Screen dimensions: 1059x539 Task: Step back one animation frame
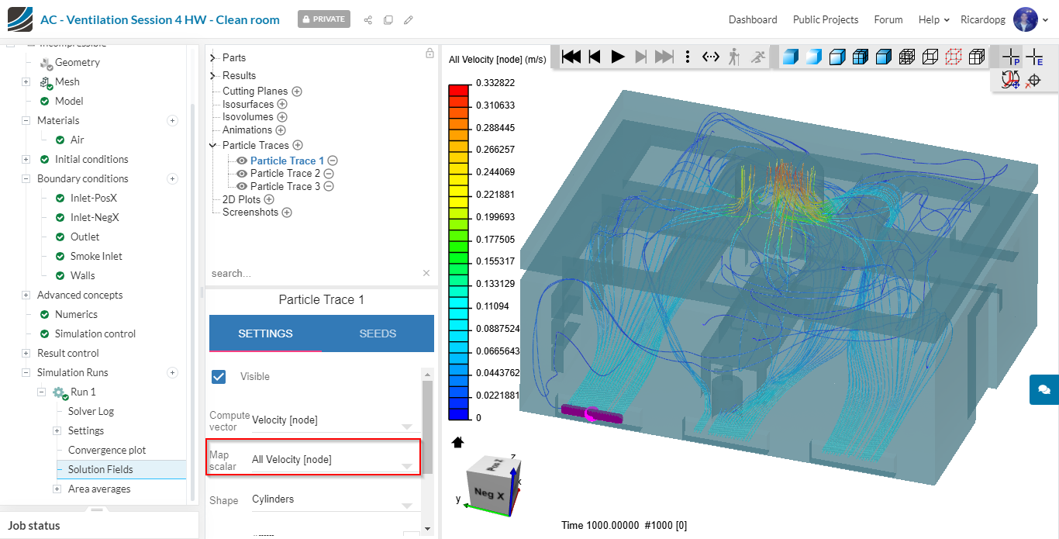coord(595,57)
